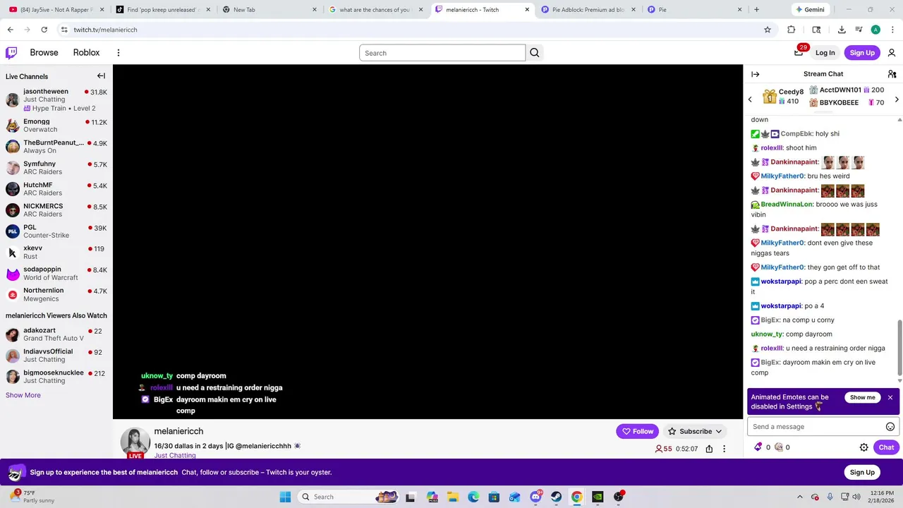Open the emote picker in message box
This screenshot has height=508, width=903.
pyautogui.click(x=890, y=427)
